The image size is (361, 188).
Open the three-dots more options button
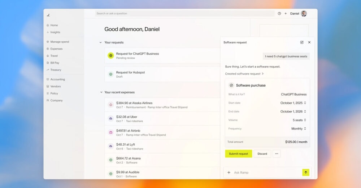coord(277,154)
